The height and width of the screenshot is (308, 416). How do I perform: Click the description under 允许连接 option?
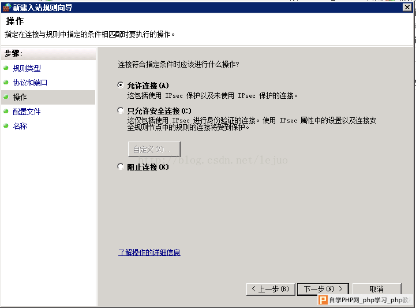pos(212,95)
